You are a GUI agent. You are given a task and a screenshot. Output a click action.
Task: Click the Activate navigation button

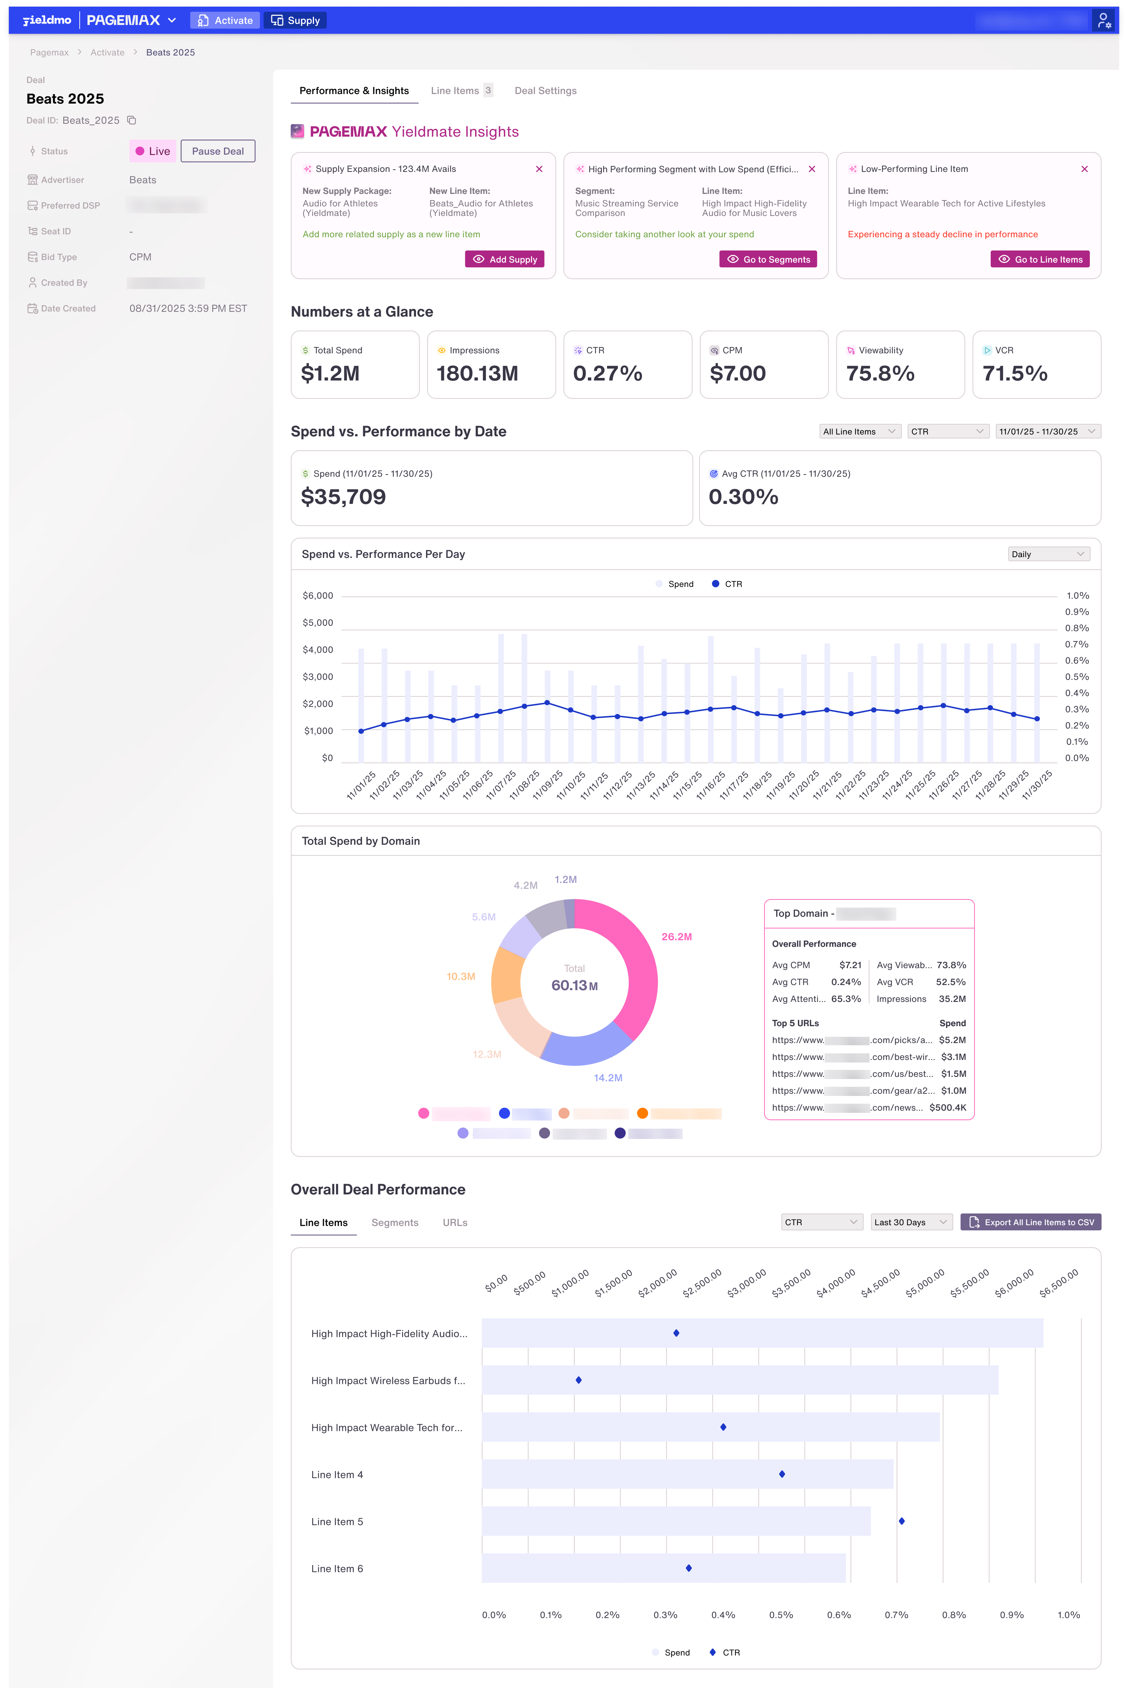(x=225, y=20)
